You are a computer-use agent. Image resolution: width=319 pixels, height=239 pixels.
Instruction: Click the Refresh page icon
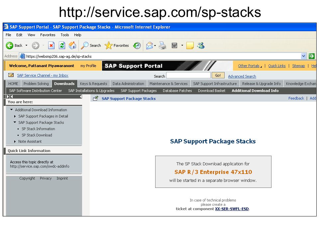[x=62, y=45]
